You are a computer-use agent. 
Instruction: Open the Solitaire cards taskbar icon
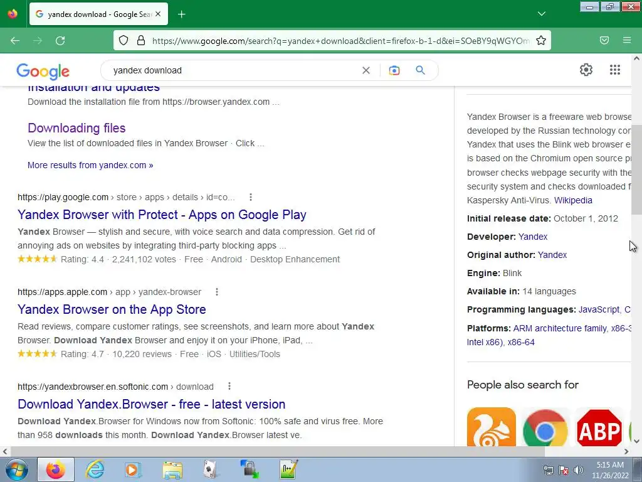point(210,469)
